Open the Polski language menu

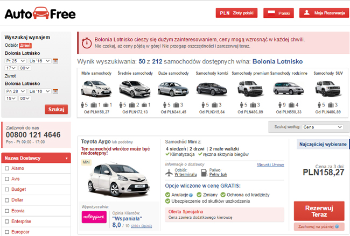(278, 13)
